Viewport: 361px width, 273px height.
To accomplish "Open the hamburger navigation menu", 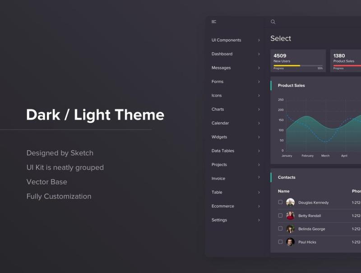I will tap(213, 21).
